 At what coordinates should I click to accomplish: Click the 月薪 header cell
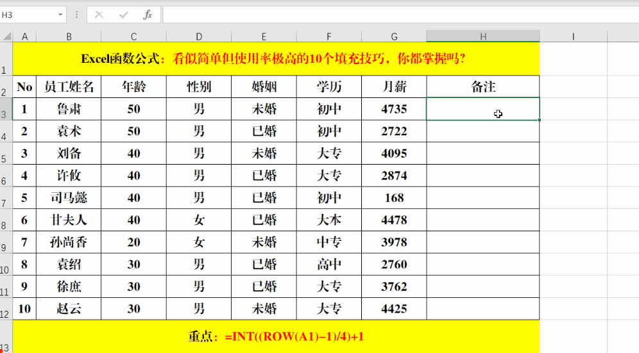[394, 86]
